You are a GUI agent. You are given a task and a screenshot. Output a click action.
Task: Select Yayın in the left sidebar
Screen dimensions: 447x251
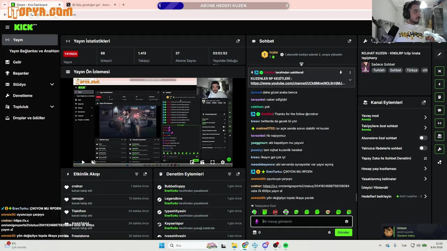(30, 40)
